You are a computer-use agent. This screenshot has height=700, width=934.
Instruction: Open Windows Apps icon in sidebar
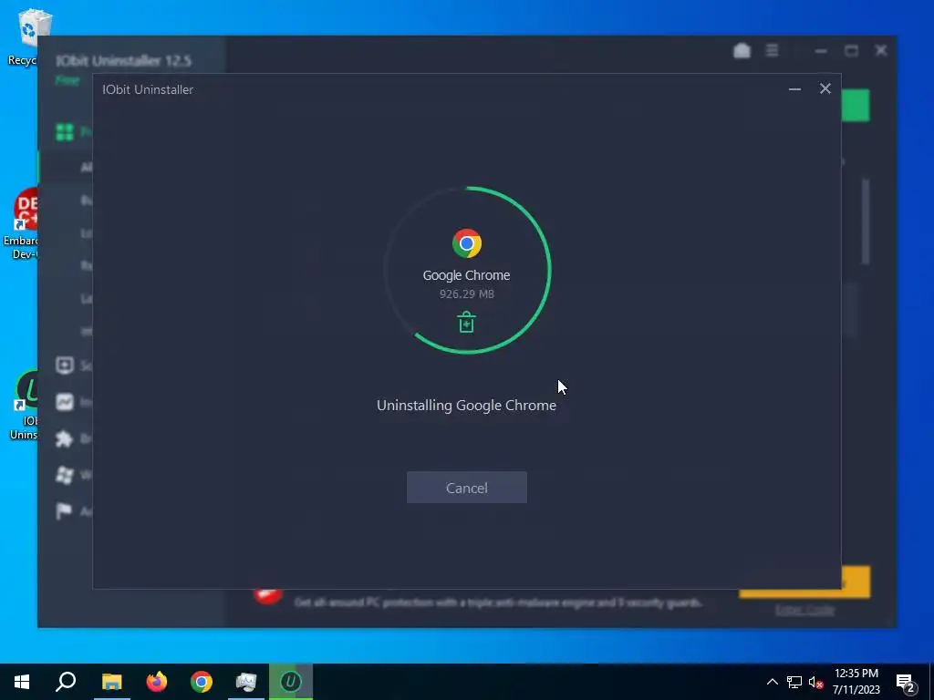tap(65, 475)
